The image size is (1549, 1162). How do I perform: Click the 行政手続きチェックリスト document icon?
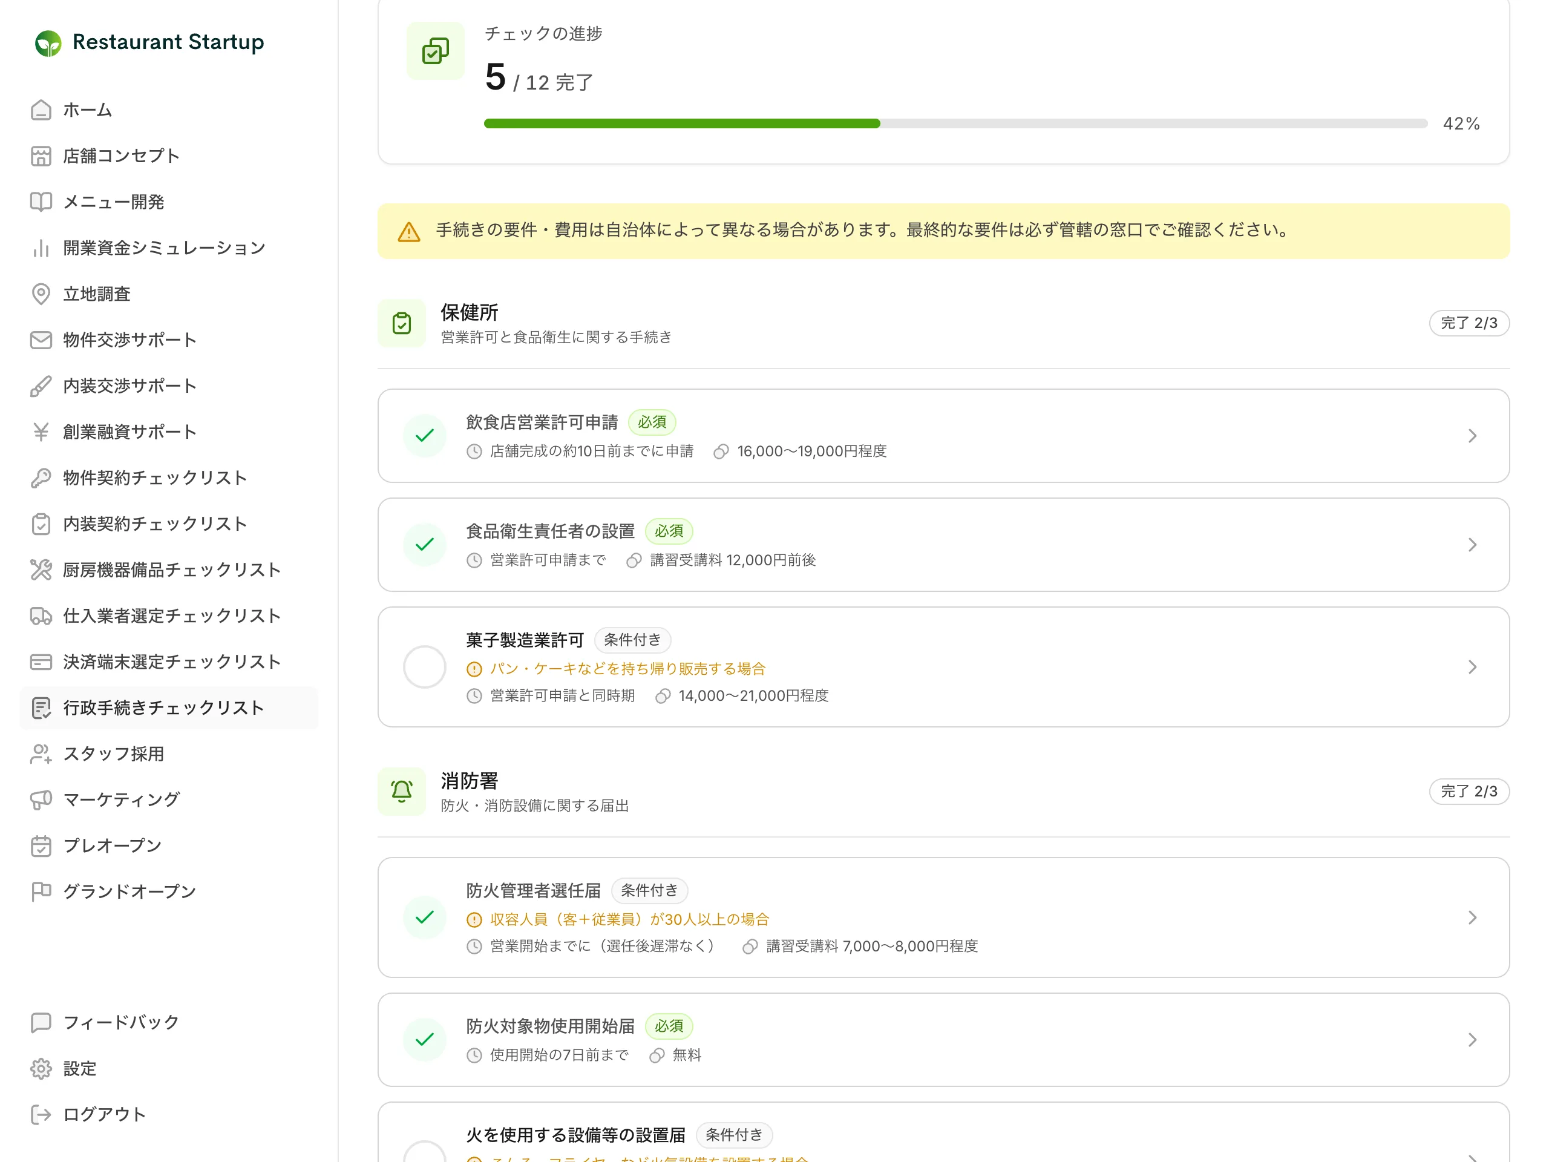[41, 707]
